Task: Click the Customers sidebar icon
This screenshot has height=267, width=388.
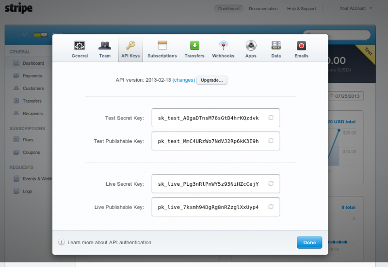Action: (16, 88)
